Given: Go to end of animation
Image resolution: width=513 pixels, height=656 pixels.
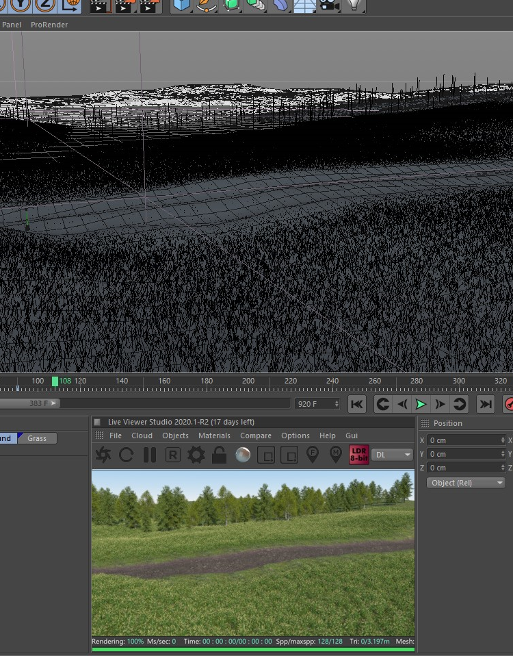Looking at the screenshot, I should click(486, 404).
